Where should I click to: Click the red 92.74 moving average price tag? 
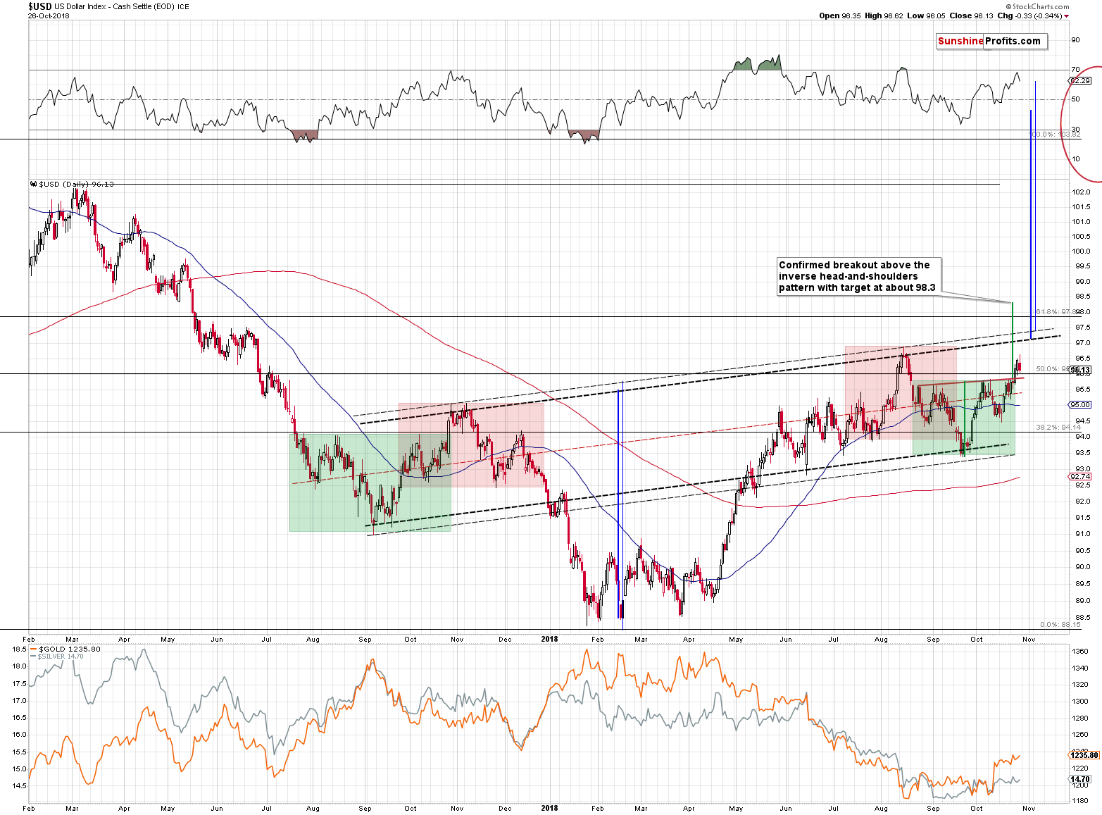point(1080,477)
